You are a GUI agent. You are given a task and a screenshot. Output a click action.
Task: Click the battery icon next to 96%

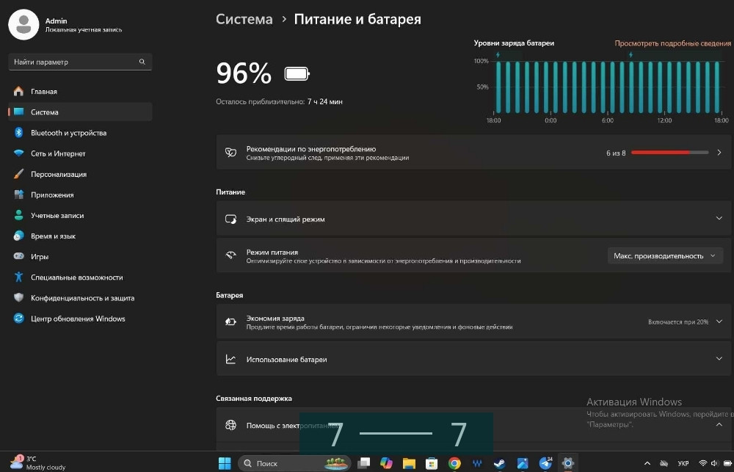[296, 73]
